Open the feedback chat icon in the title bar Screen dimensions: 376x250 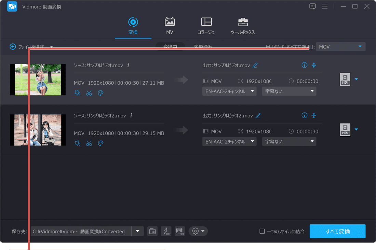click(x=312, y=6)
